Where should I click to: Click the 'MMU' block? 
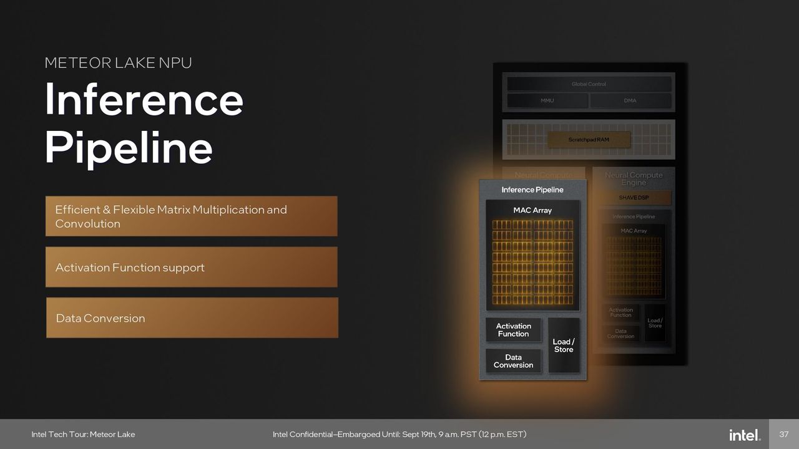tap(547, 100)
